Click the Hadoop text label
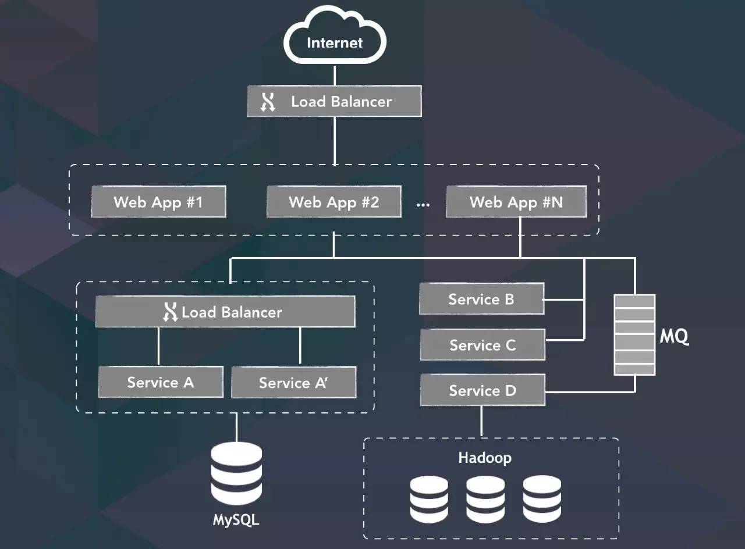The width and height of the screenshot is (745, 549). click(x=485, y=457)
